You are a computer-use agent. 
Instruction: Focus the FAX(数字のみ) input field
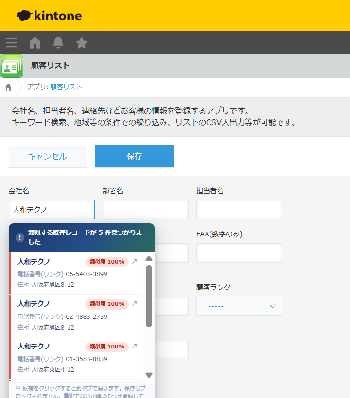(x=239, y=253)
